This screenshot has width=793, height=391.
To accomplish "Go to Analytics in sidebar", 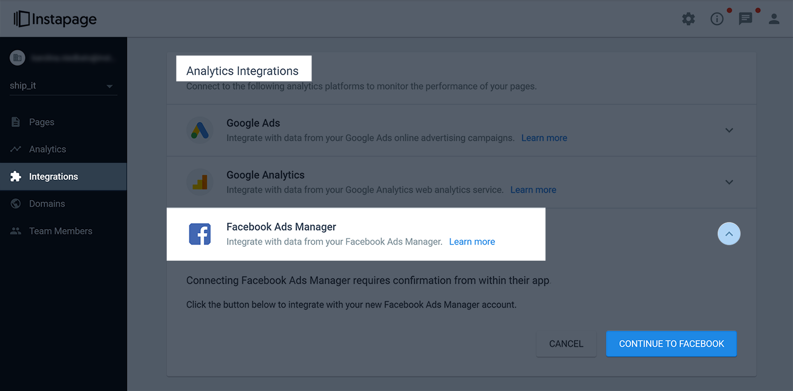I will coord(63,149).
